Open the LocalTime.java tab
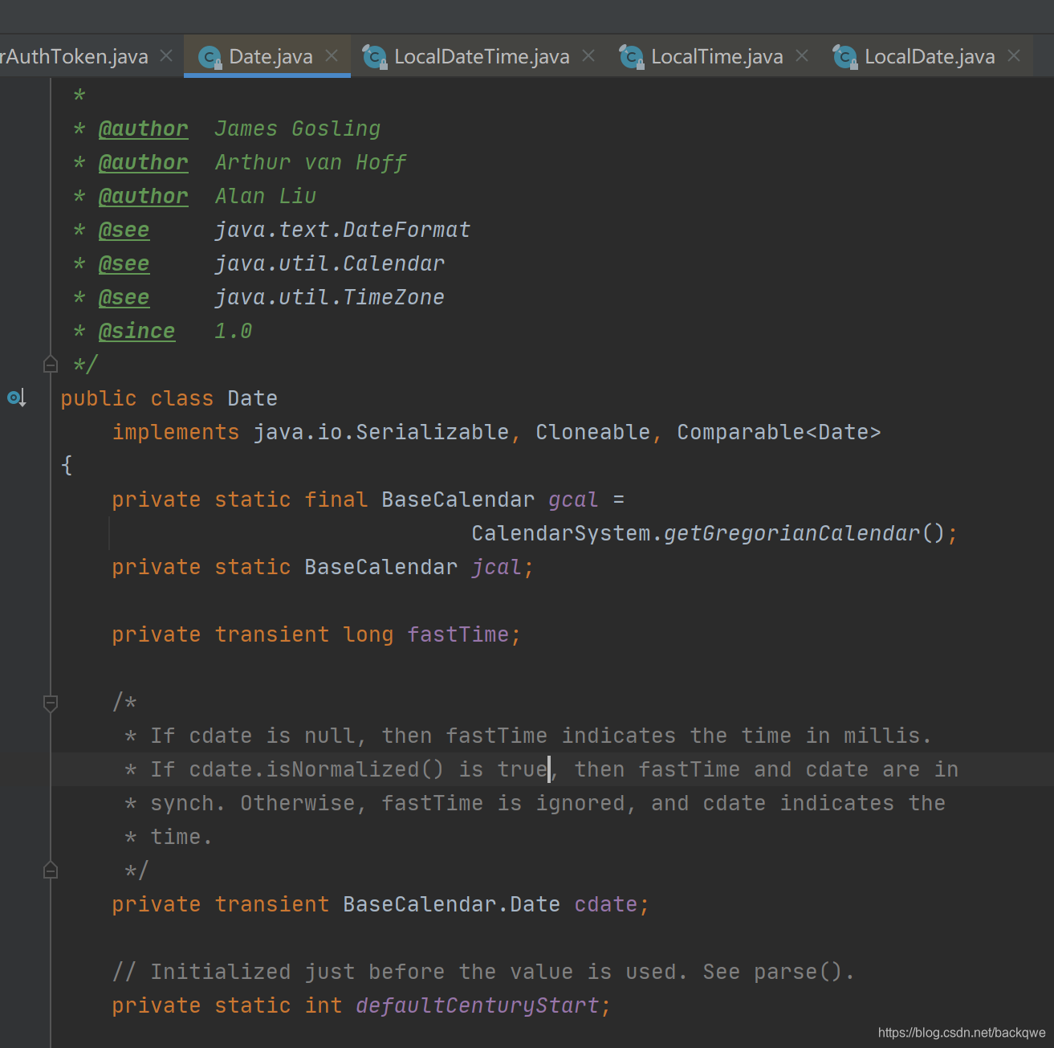Screen dimensions: 1054x1048 click(717, 56)
